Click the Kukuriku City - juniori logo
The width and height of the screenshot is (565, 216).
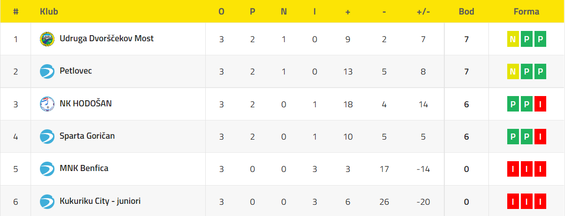(x=47, y=201)
